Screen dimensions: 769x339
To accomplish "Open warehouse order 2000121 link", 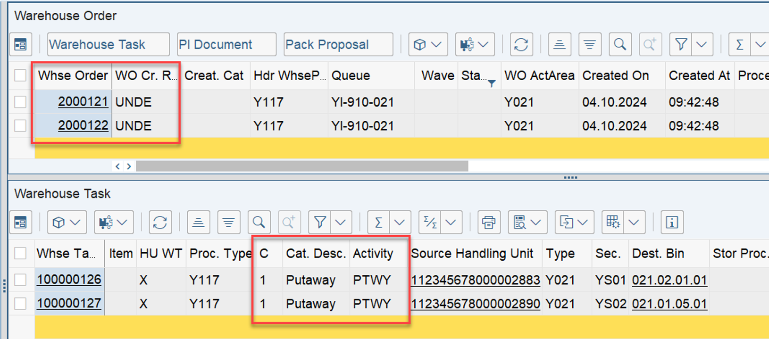I will tap(83, 102).
